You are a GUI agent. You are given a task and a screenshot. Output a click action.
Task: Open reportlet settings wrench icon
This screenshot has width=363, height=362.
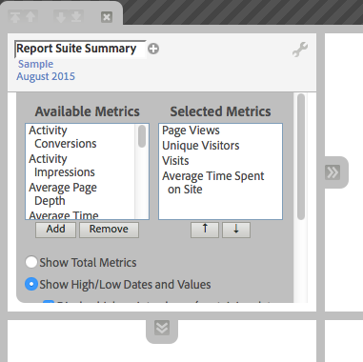[300, 50]
